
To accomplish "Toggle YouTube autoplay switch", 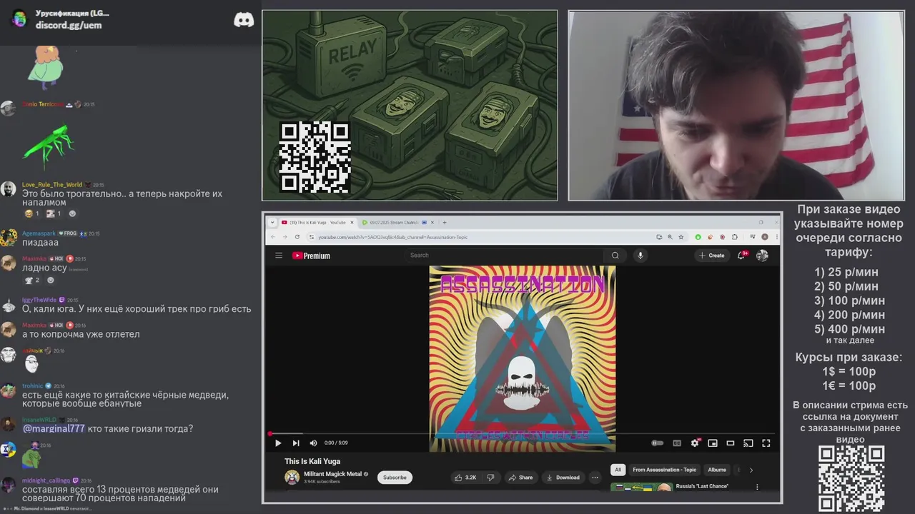I will pos(657,443).
